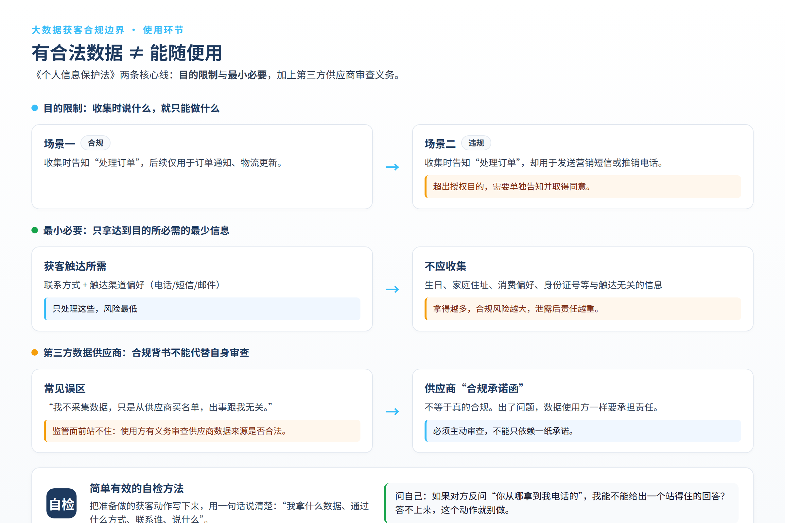Click the note 拿得越多，合规风险越大

click(583, 309)
